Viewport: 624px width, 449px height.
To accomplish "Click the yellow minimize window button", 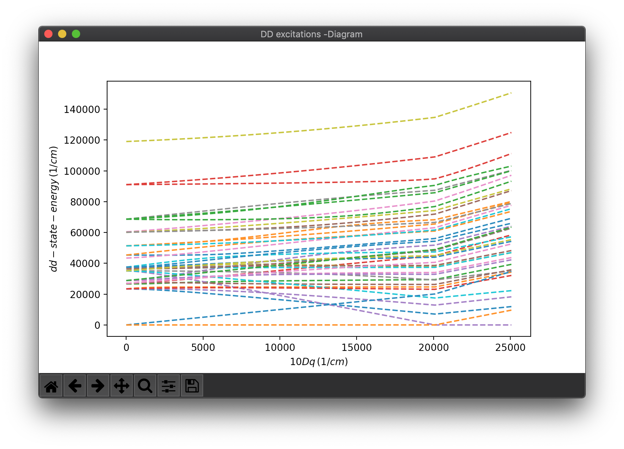I will pos(62,34).
